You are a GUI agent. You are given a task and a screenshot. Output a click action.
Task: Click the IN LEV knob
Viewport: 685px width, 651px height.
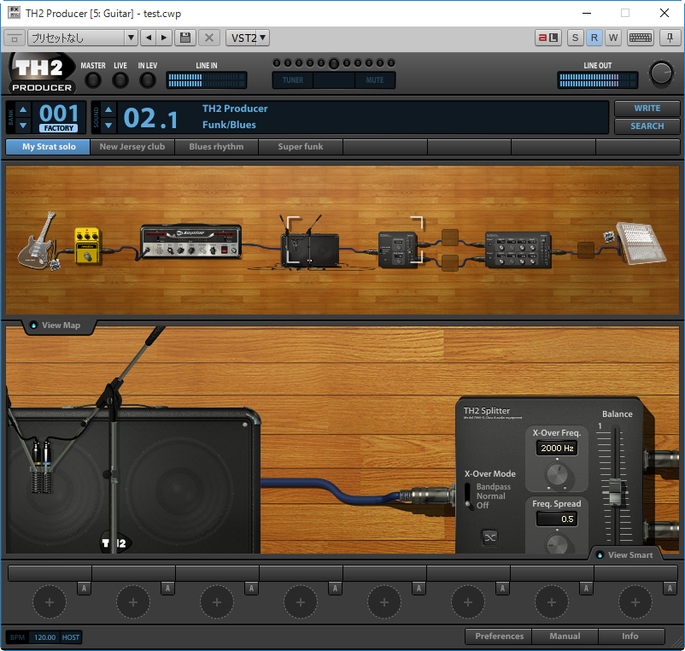click(x=147, y=80)
